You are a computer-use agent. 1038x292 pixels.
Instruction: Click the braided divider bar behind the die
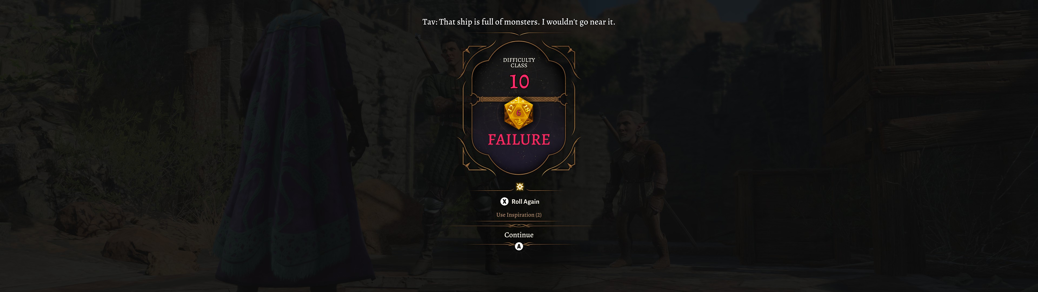click(519, 99)
